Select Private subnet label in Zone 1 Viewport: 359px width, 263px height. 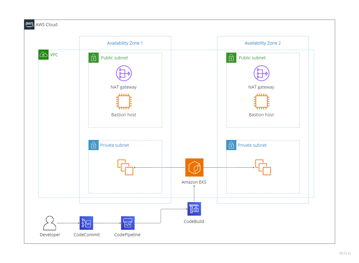[114, 145]
